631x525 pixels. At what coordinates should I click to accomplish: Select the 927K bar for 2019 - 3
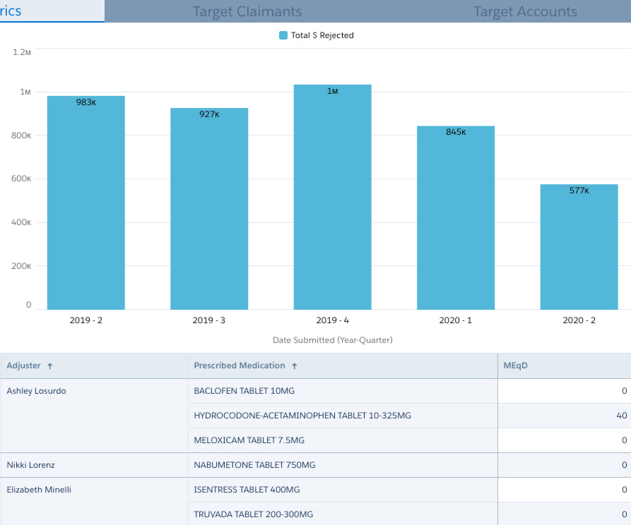[209, 209]
